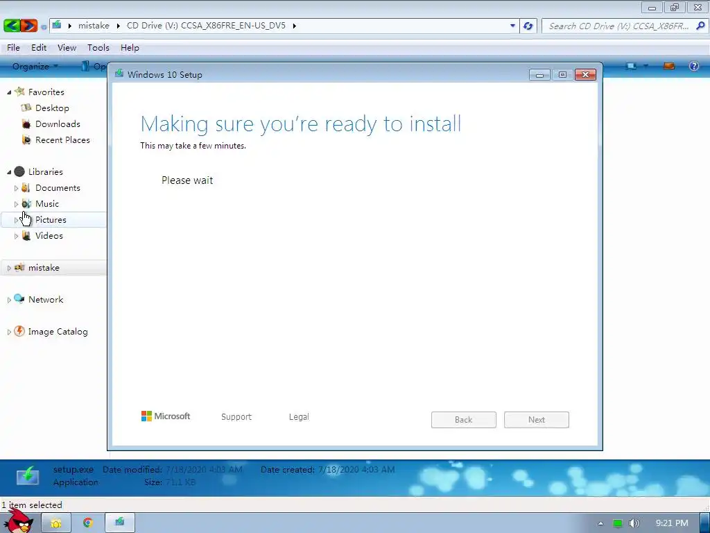Click the search magnifier icon
The width and height of the screenshot is (710, 533).
click(700, 26)
